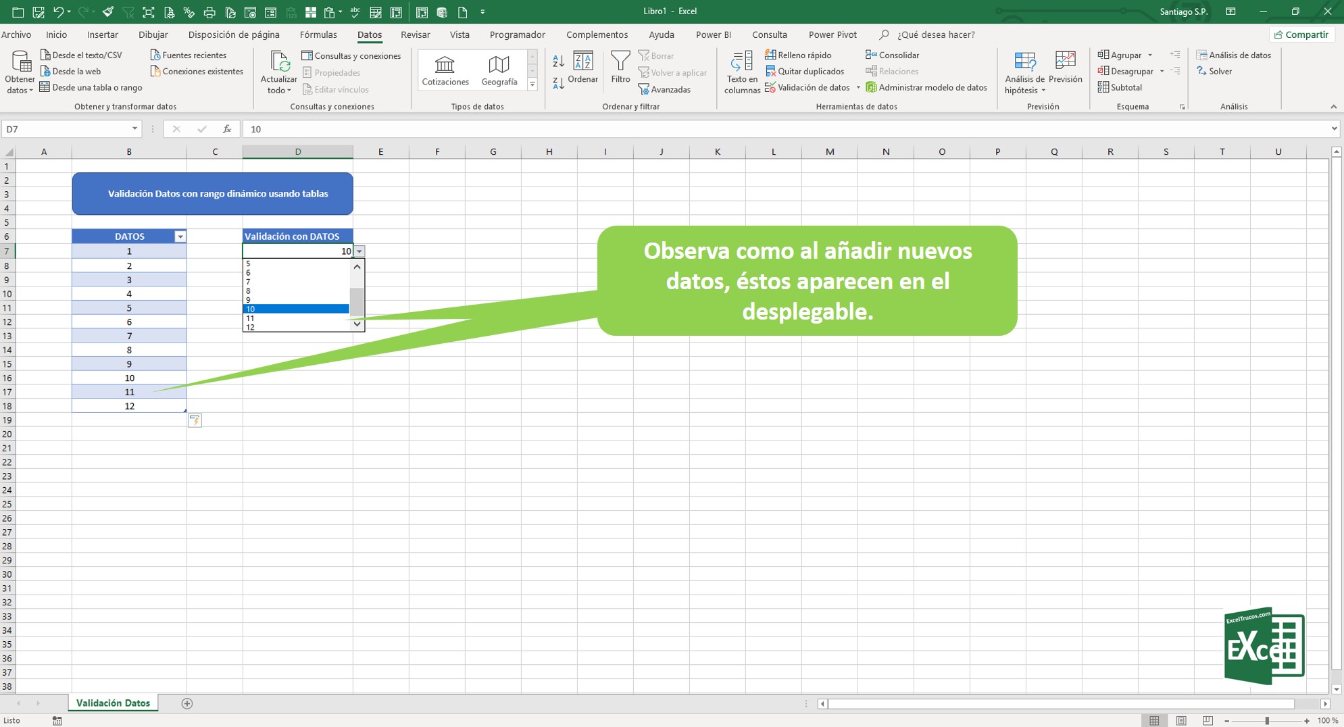Click the Compartir button
The height and width of the screenshot is (727, 1344).
pos(1301,34)
